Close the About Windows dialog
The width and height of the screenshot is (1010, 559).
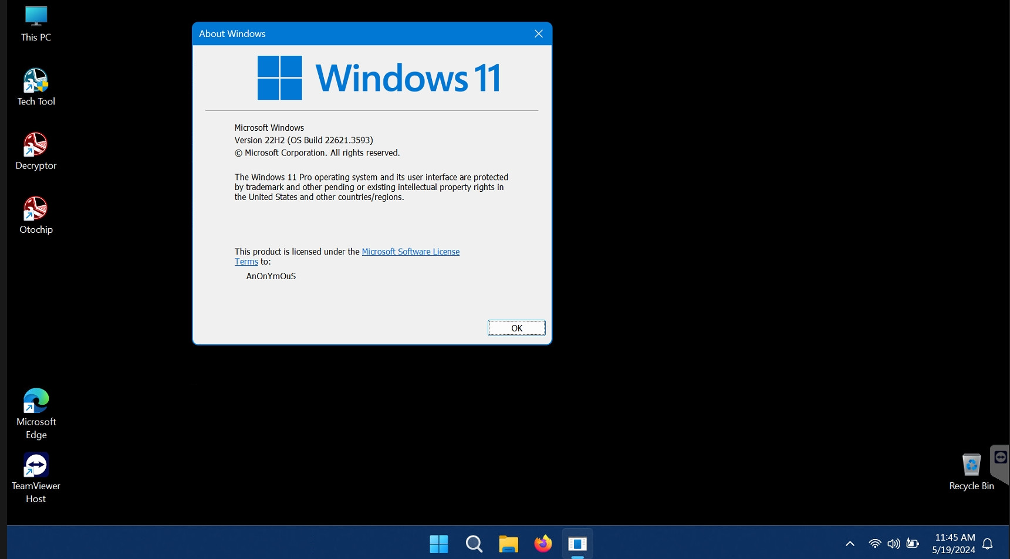[x=538, y=34]
